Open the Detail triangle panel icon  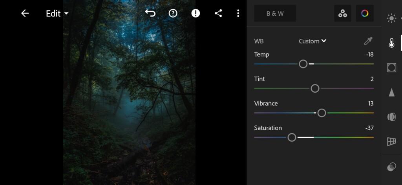(x=391, y=92)
